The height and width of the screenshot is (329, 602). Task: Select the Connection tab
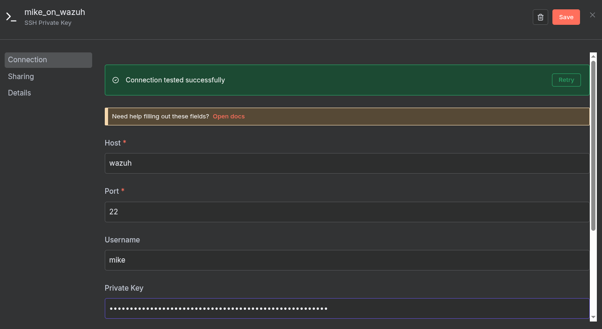(x=48, y=60)
